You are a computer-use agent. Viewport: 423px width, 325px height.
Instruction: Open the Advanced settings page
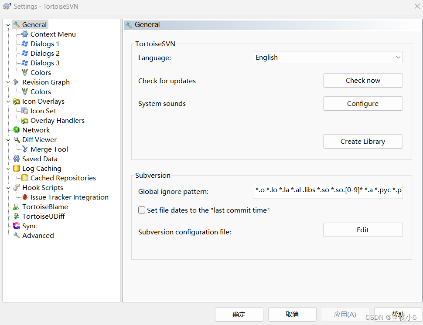pyautogui.click(x=38, y=235)
